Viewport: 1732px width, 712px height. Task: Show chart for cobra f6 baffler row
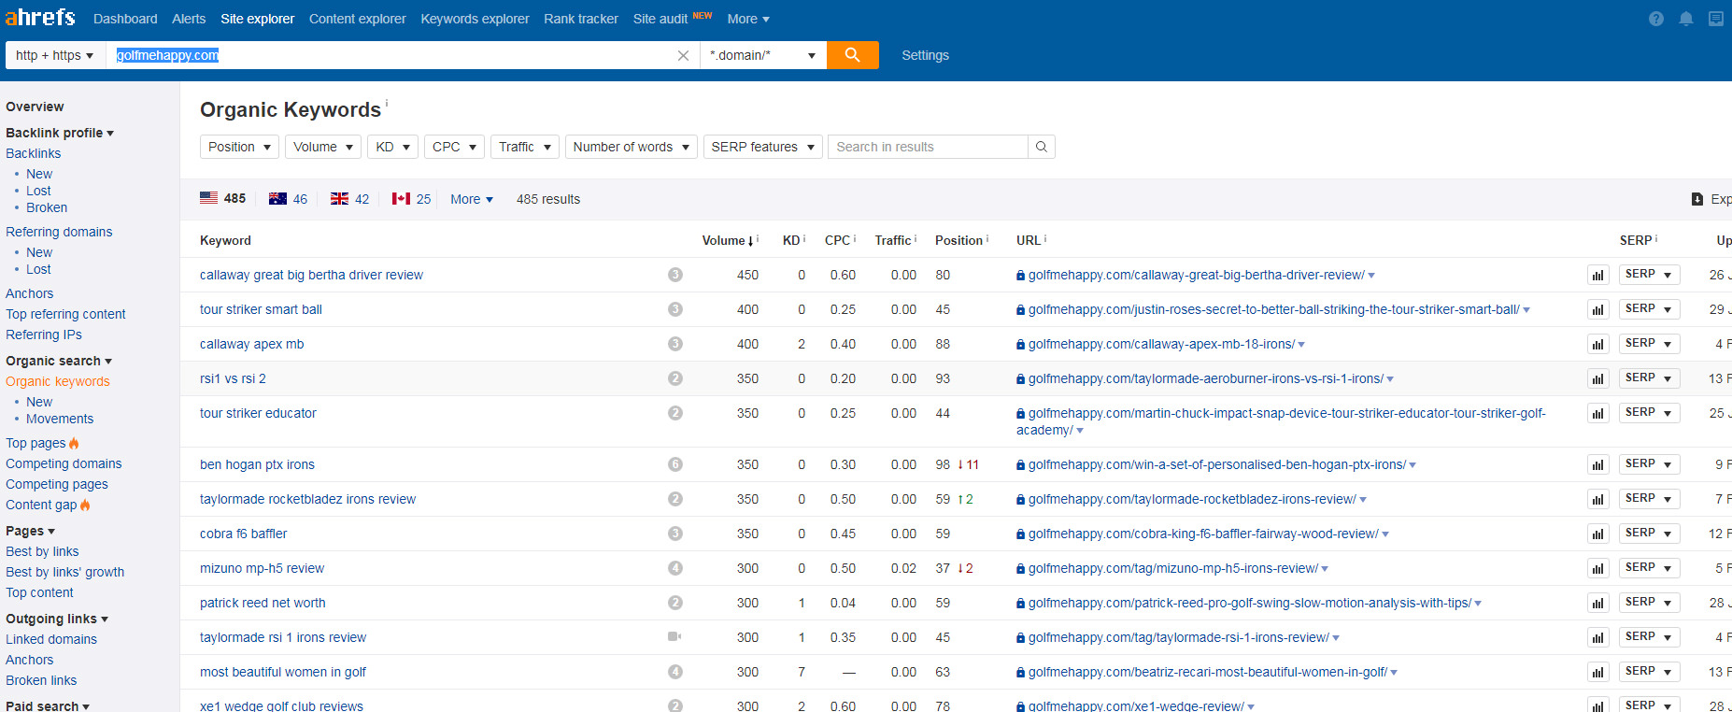pos(1598,534)
